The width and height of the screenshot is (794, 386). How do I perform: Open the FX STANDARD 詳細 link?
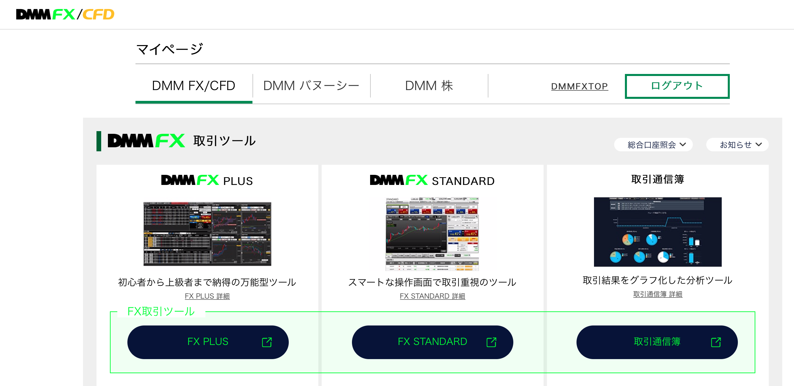point(432,296)
